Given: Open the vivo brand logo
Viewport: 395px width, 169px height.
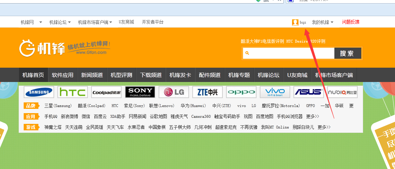Looking at the screenshot, I should (x=275, y=92).
